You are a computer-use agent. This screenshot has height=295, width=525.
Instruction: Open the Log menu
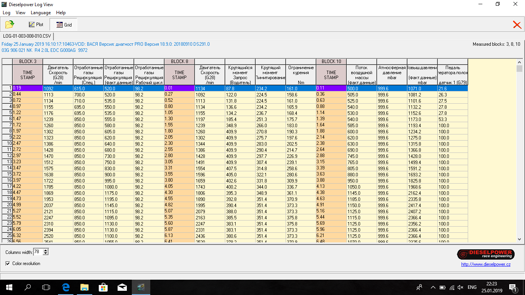pyautogui.click(x=7, y=13)
